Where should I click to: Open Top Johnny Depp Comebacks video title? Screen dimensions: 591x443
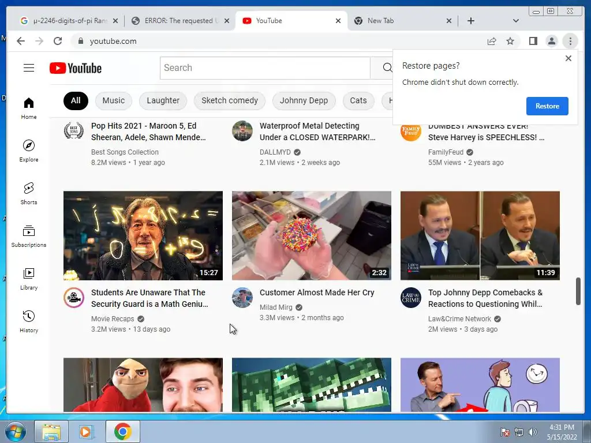pyautogui.click(x=485, y=298)
